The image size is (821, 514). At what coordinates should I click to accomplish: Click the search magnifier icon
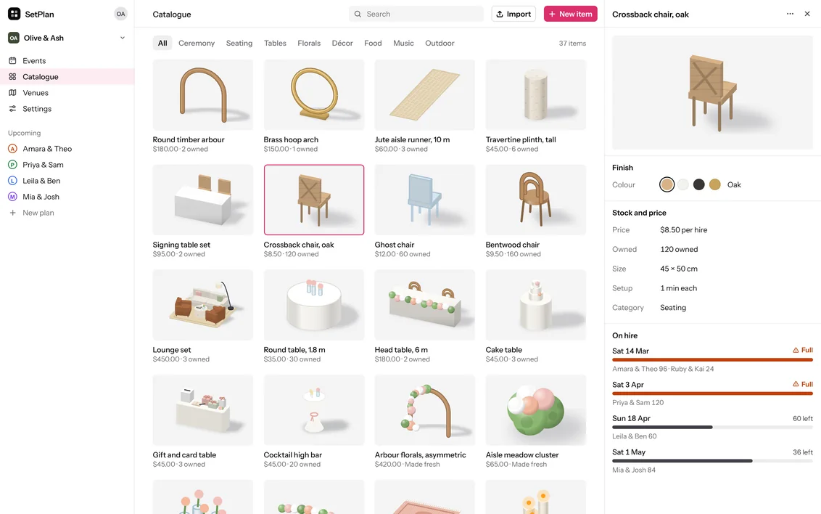coord(358,14)
